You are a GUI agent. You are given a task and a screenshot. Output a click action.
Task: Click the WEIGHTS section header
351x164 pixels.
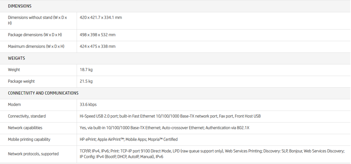[16, 58]
